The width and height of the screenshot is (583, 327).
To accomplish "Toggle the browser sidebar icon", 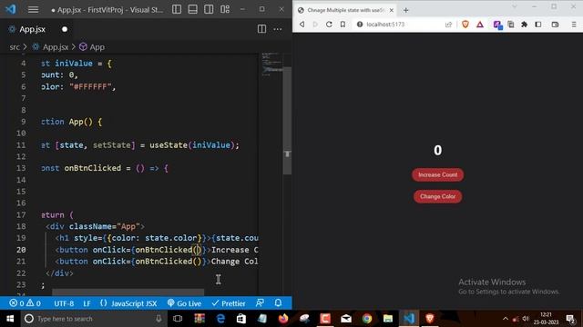I will [x=538, y=25].
